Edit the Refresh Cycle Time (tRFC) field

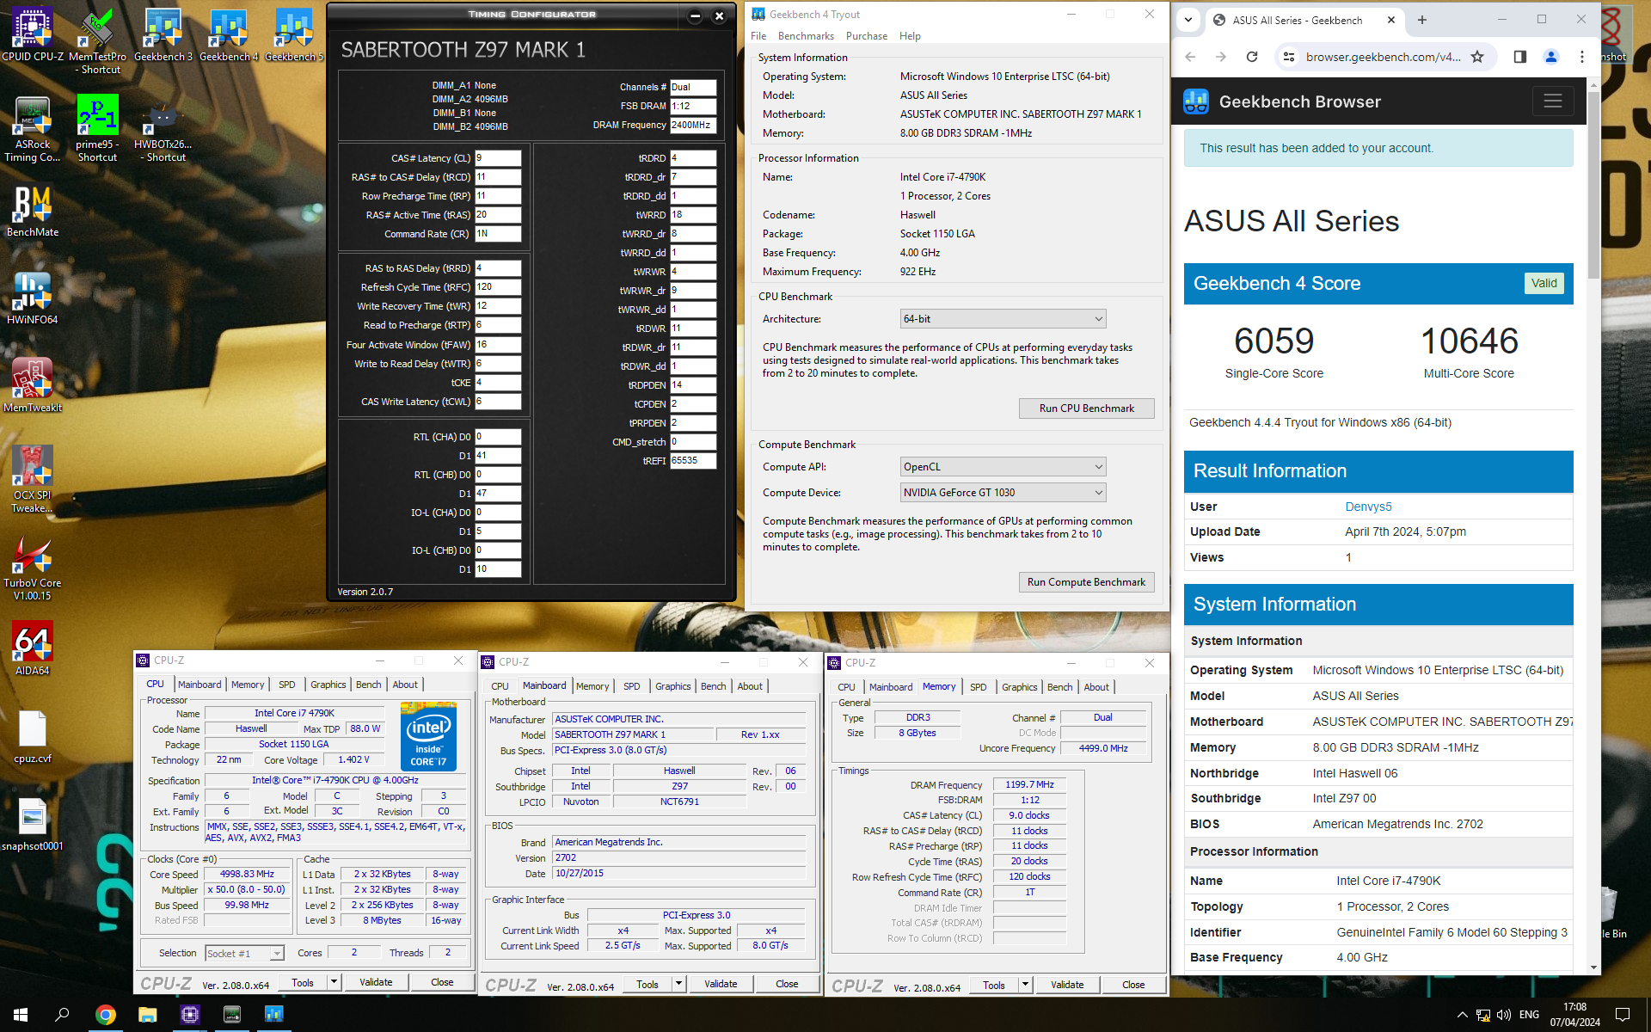[498, 287]
